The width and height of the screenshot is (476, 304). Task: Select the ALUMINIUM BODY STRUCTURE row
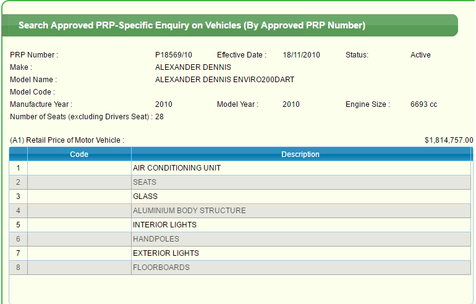click(x=189, y=211)
